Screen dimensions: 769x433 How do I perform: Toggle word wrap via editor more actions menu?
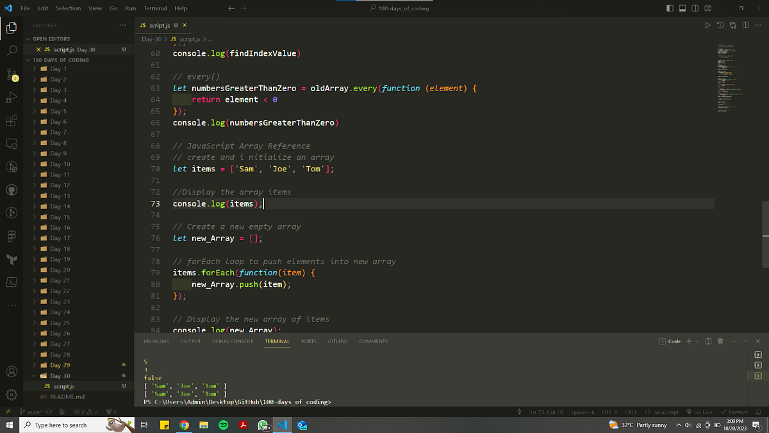pyautogui.click(x=759, y=24)
